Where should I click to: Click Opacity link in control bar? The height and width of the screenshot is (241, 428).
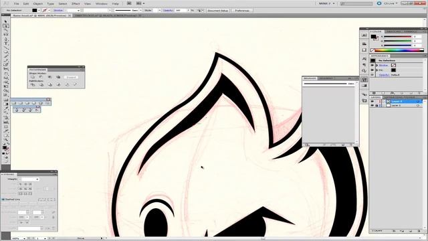(168, 11)
